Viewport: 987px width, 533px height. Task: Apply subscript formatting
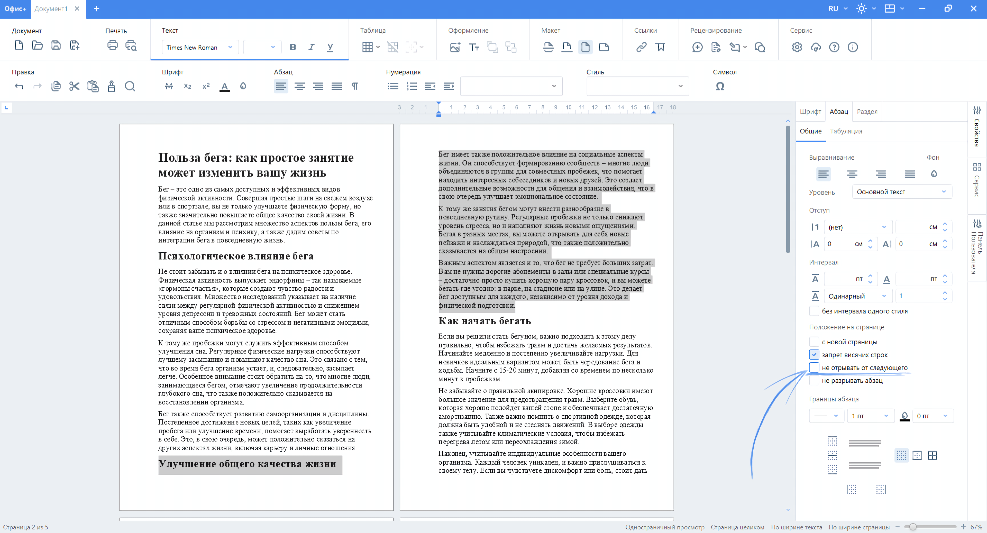pos(187,86)
